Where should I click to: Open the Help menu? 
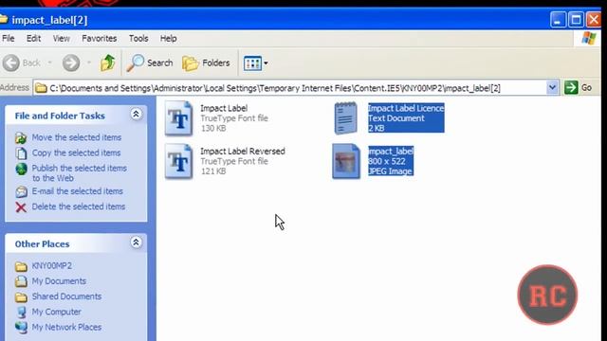[x=169, y=38]
